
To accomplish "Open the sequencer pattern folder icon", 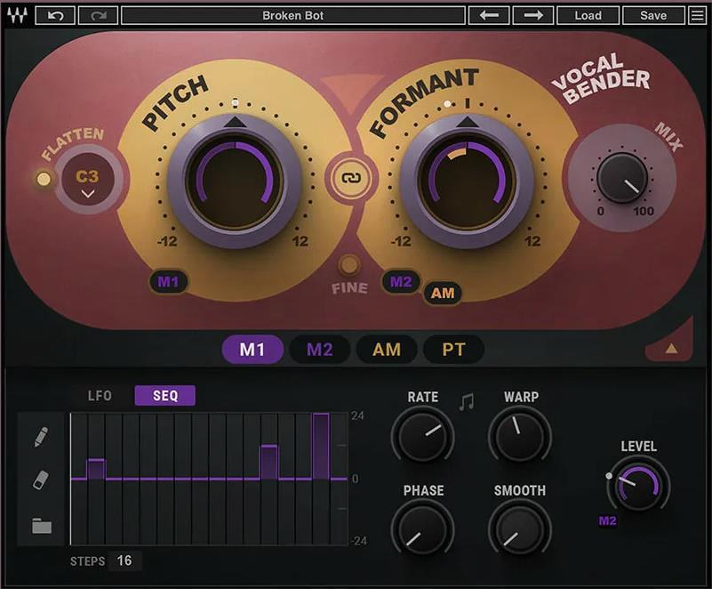I will click(x=42, y=526).
